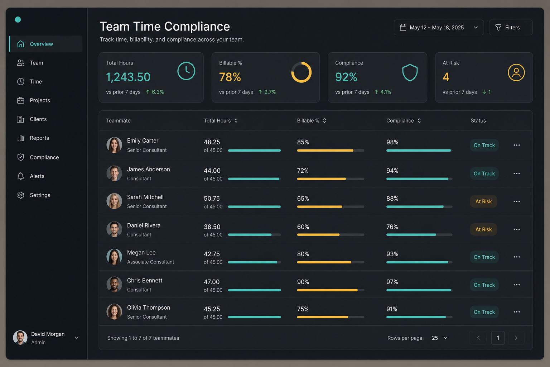Click Olivia Thompson's On Track badge
This screenshot has width=550, height=367.
[x=484, y=312]
